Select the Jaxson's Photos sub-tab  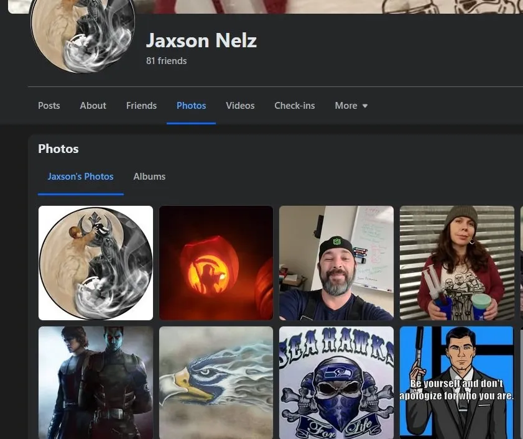[x=80, y=177]
